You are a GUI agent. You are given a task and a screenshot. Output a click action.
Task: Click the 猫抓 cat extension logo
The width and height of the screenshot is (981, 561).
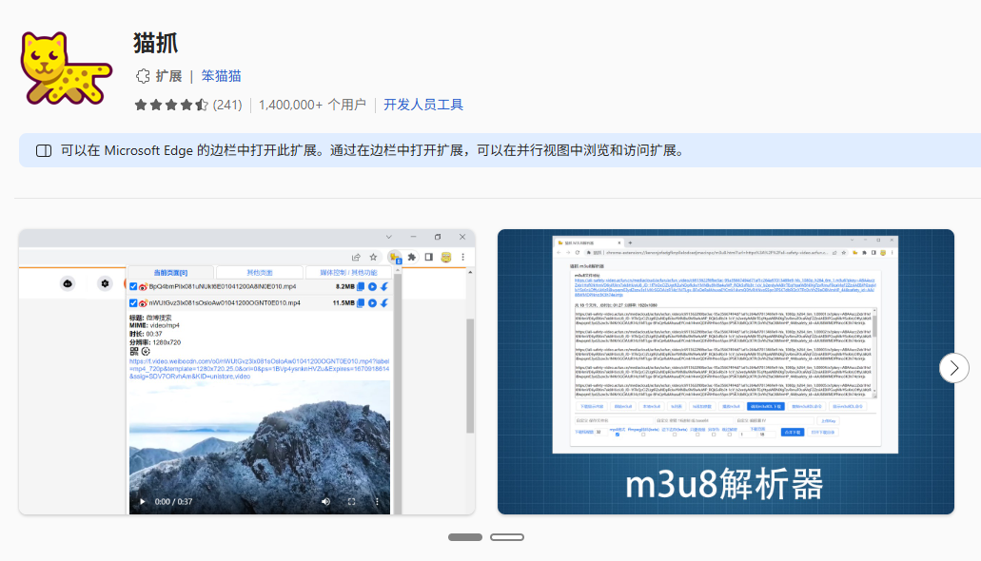click(66, 68)
